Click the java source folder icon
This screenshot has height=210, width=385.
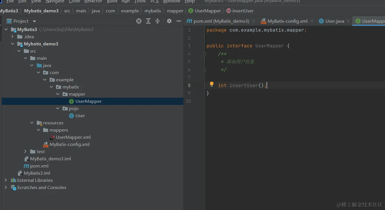[x=39, y=65]
